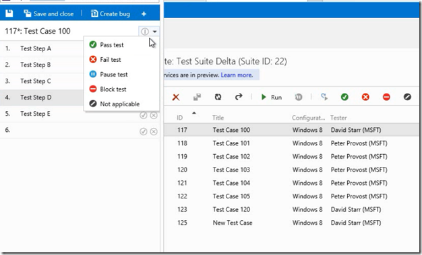Image resolution: width=422 pixels, height=255 pixels.
Task: Select row 122 Test Case 105
Action: click(x=291, y=196)
